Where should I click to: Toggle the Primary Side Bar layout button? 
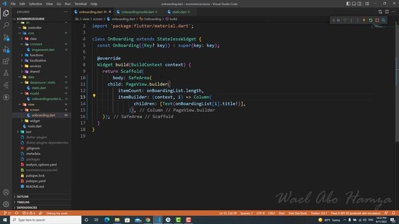click(x=348, y=4)
